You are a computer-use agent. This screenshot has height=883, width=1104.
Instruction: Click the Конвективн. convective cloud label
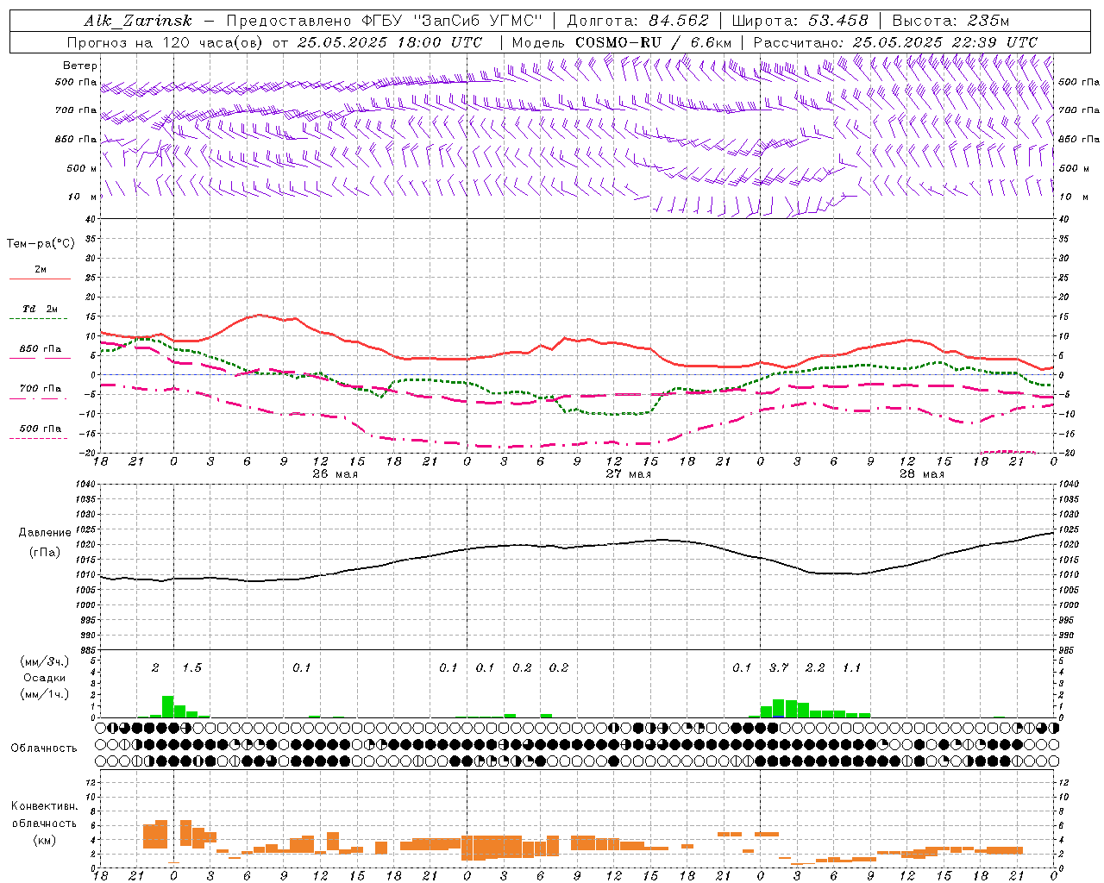[44, 806]
